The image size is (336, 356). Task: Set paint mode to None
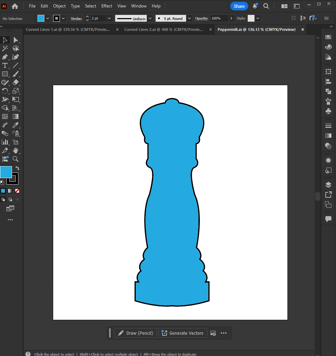tap(17, 191)
